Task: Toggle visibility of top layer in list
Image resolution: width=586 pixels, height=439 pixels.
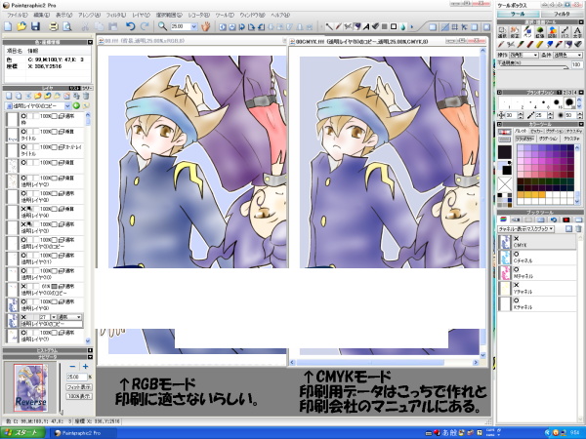Action: (x=23, y=116)
